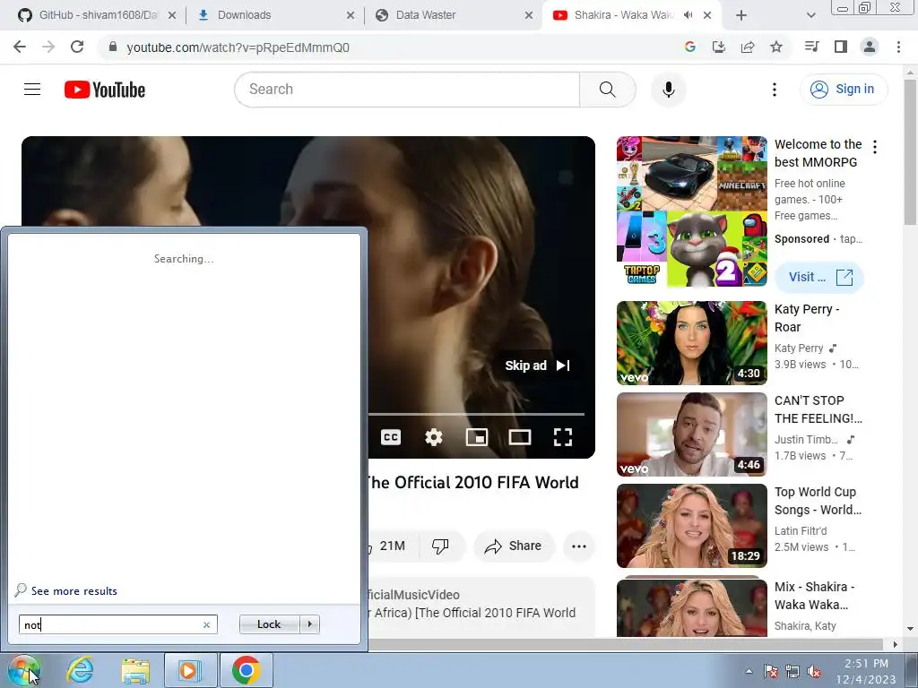Open Windows Media Player from taskbar
The height and width of the screenshot is (688, 918).
[x=190, y=670]
